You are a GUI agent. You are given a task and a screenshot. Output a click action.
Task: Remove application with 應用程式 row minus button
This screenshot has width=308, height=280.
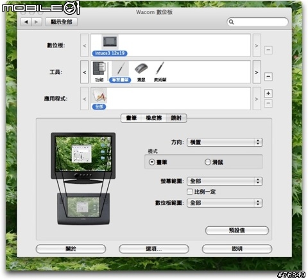click(x=268, y=103)
